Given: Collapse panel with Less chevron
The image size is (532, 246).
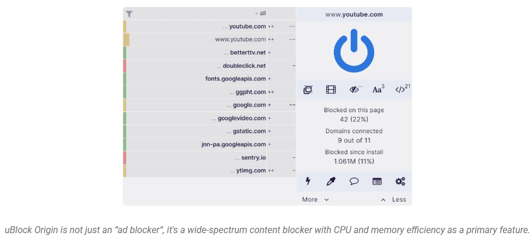Looking at the screenshot, I should click(393, 199).
